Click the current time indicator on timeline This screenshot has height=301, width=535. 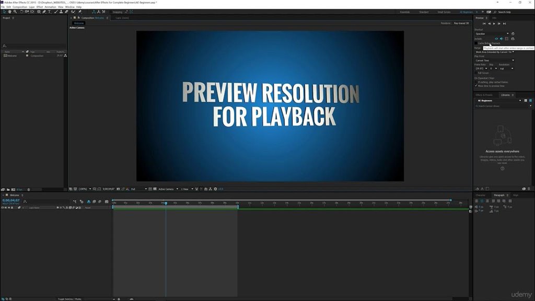166,203
